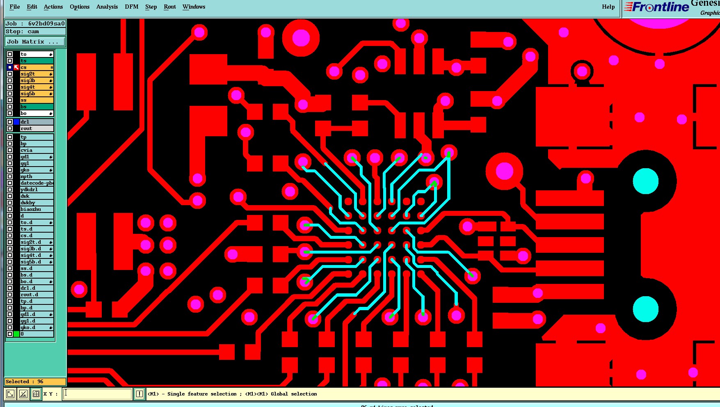Click the blue color swatch of drl layer
720x407 pixels.
(x=16, y=122)
